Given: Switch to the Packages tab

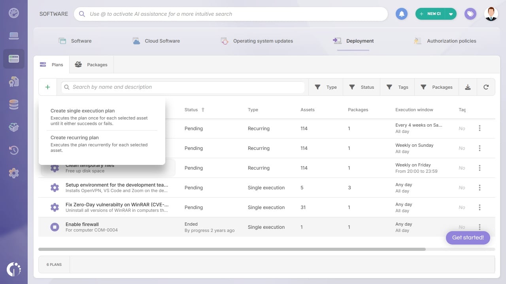Looking at the screenshot, I should (92, 64).
